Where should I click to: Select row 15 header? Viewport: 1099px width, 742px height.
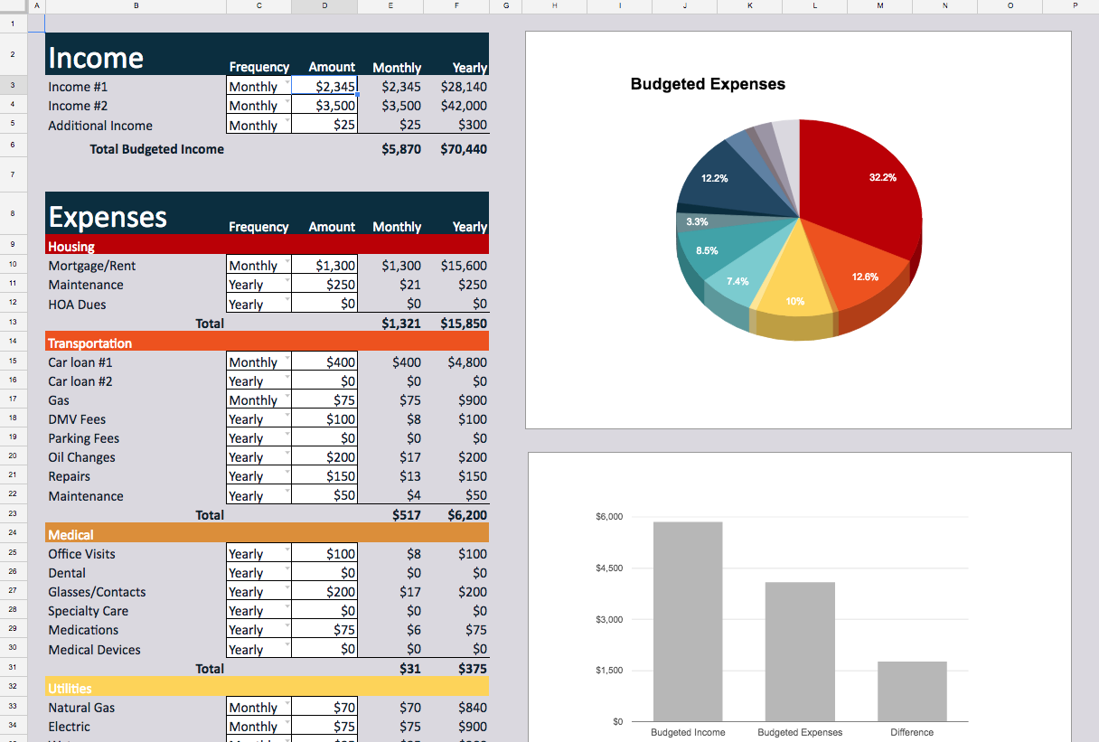(13, 362)
